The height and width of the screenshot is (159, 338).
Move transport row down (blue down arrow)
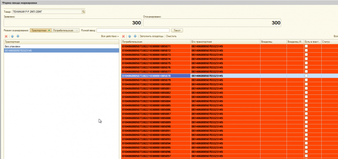[x=18, y=36]
